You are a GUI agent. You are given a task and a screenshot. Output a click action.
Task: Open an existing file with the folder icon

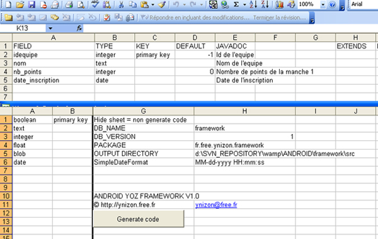[x=20, y=4]
